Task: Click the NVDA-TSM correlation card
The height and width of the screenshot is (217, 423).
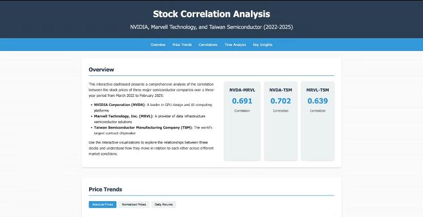Action: point(280,121)
